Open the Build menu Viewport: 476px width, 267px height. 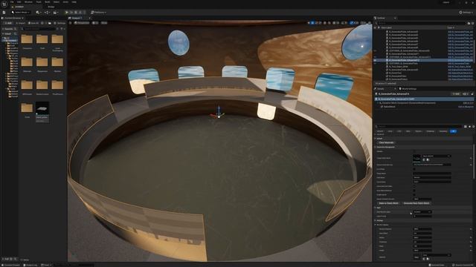pyautogui.click(x=48, y=1)
